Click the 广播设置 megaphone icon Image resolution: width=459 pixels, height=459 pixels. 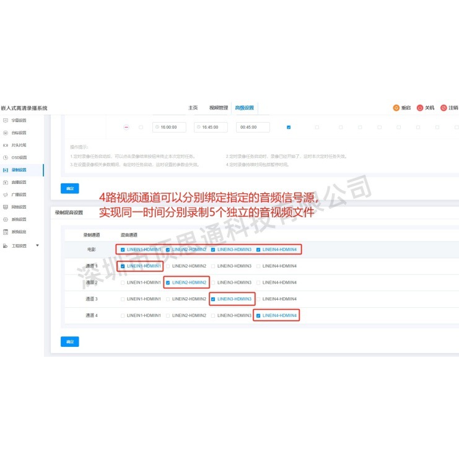[x=6, y=195]
